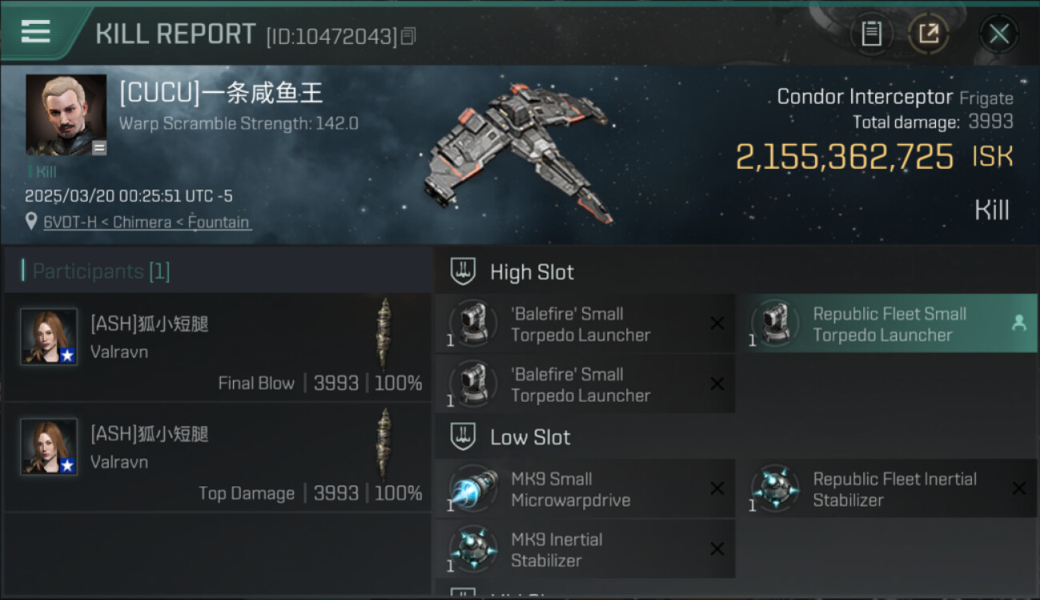The width and height of the screenshot is (1040, 600).
Task: Select the MK9 Inertial Stabilizer module
Action: pyautogui.click(x=585, y=549)
